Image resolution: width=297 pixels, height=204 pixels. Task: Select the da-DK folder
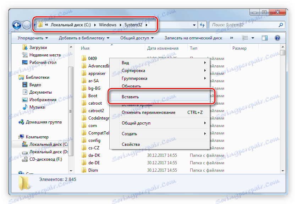click(91, 155)
